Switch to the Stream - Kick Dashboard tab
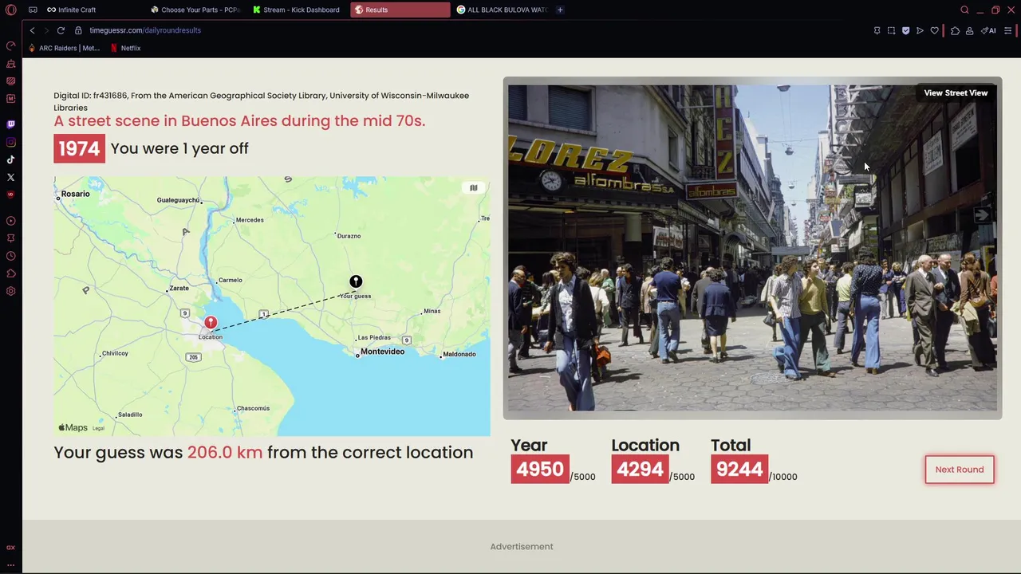Screen dimensions: 1021x574 click(x=297, y=10)
